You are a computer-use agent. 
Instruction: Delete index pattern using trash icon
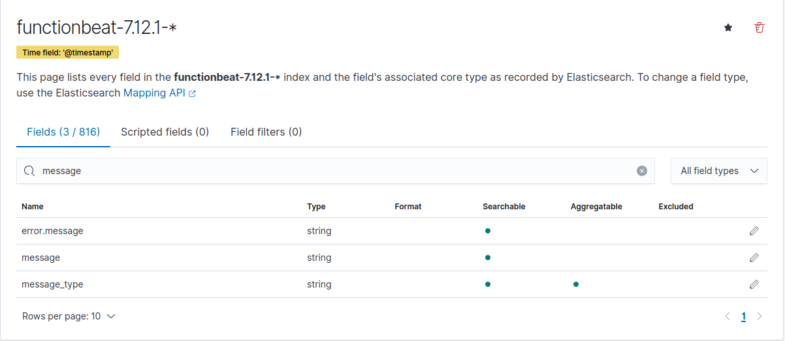(759, 27)
